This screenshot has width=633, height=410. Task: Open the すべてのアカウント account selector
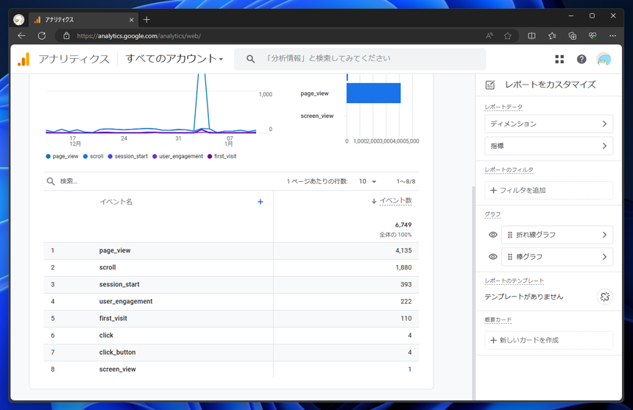click(174, 59)
